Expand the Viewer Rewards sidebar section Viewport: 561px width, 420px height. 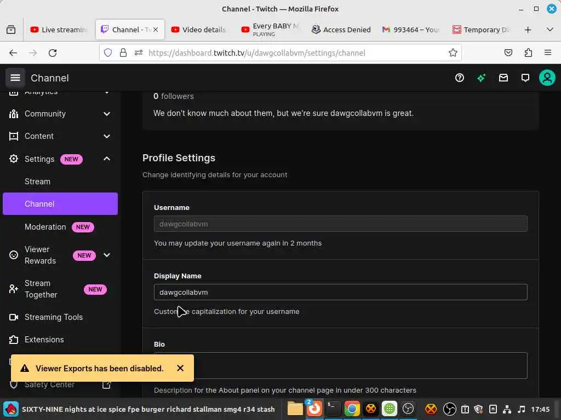[107, 255]
